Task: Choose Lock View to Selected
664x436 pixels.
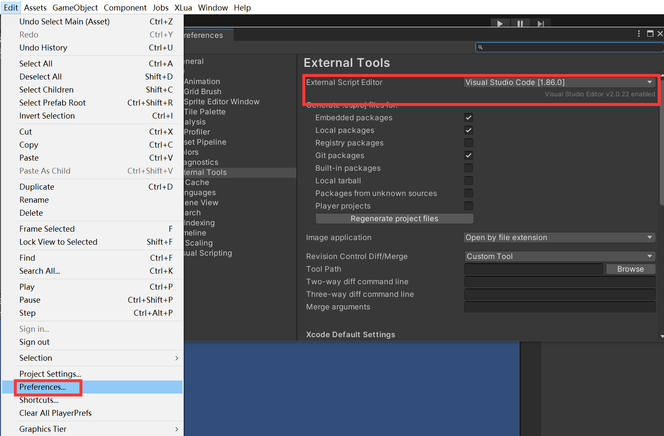Action: (93, 242)
